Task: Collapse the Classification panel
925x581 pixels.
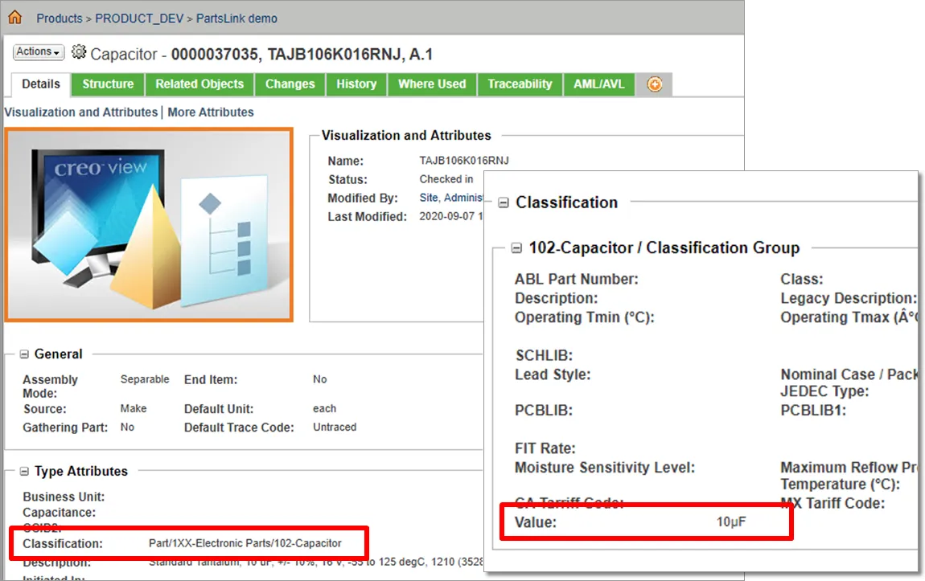Action: (x=504, y=203)
